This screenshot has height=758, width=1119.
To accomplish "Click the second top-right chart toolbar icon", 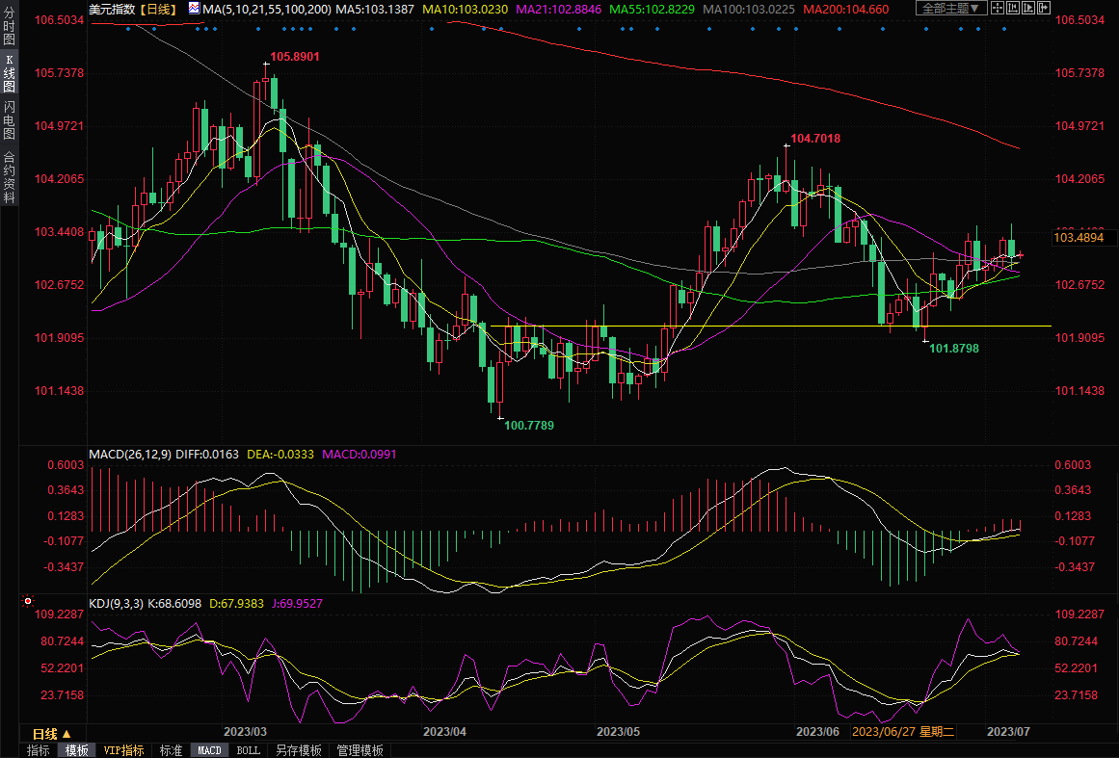I will (1011, 9).
